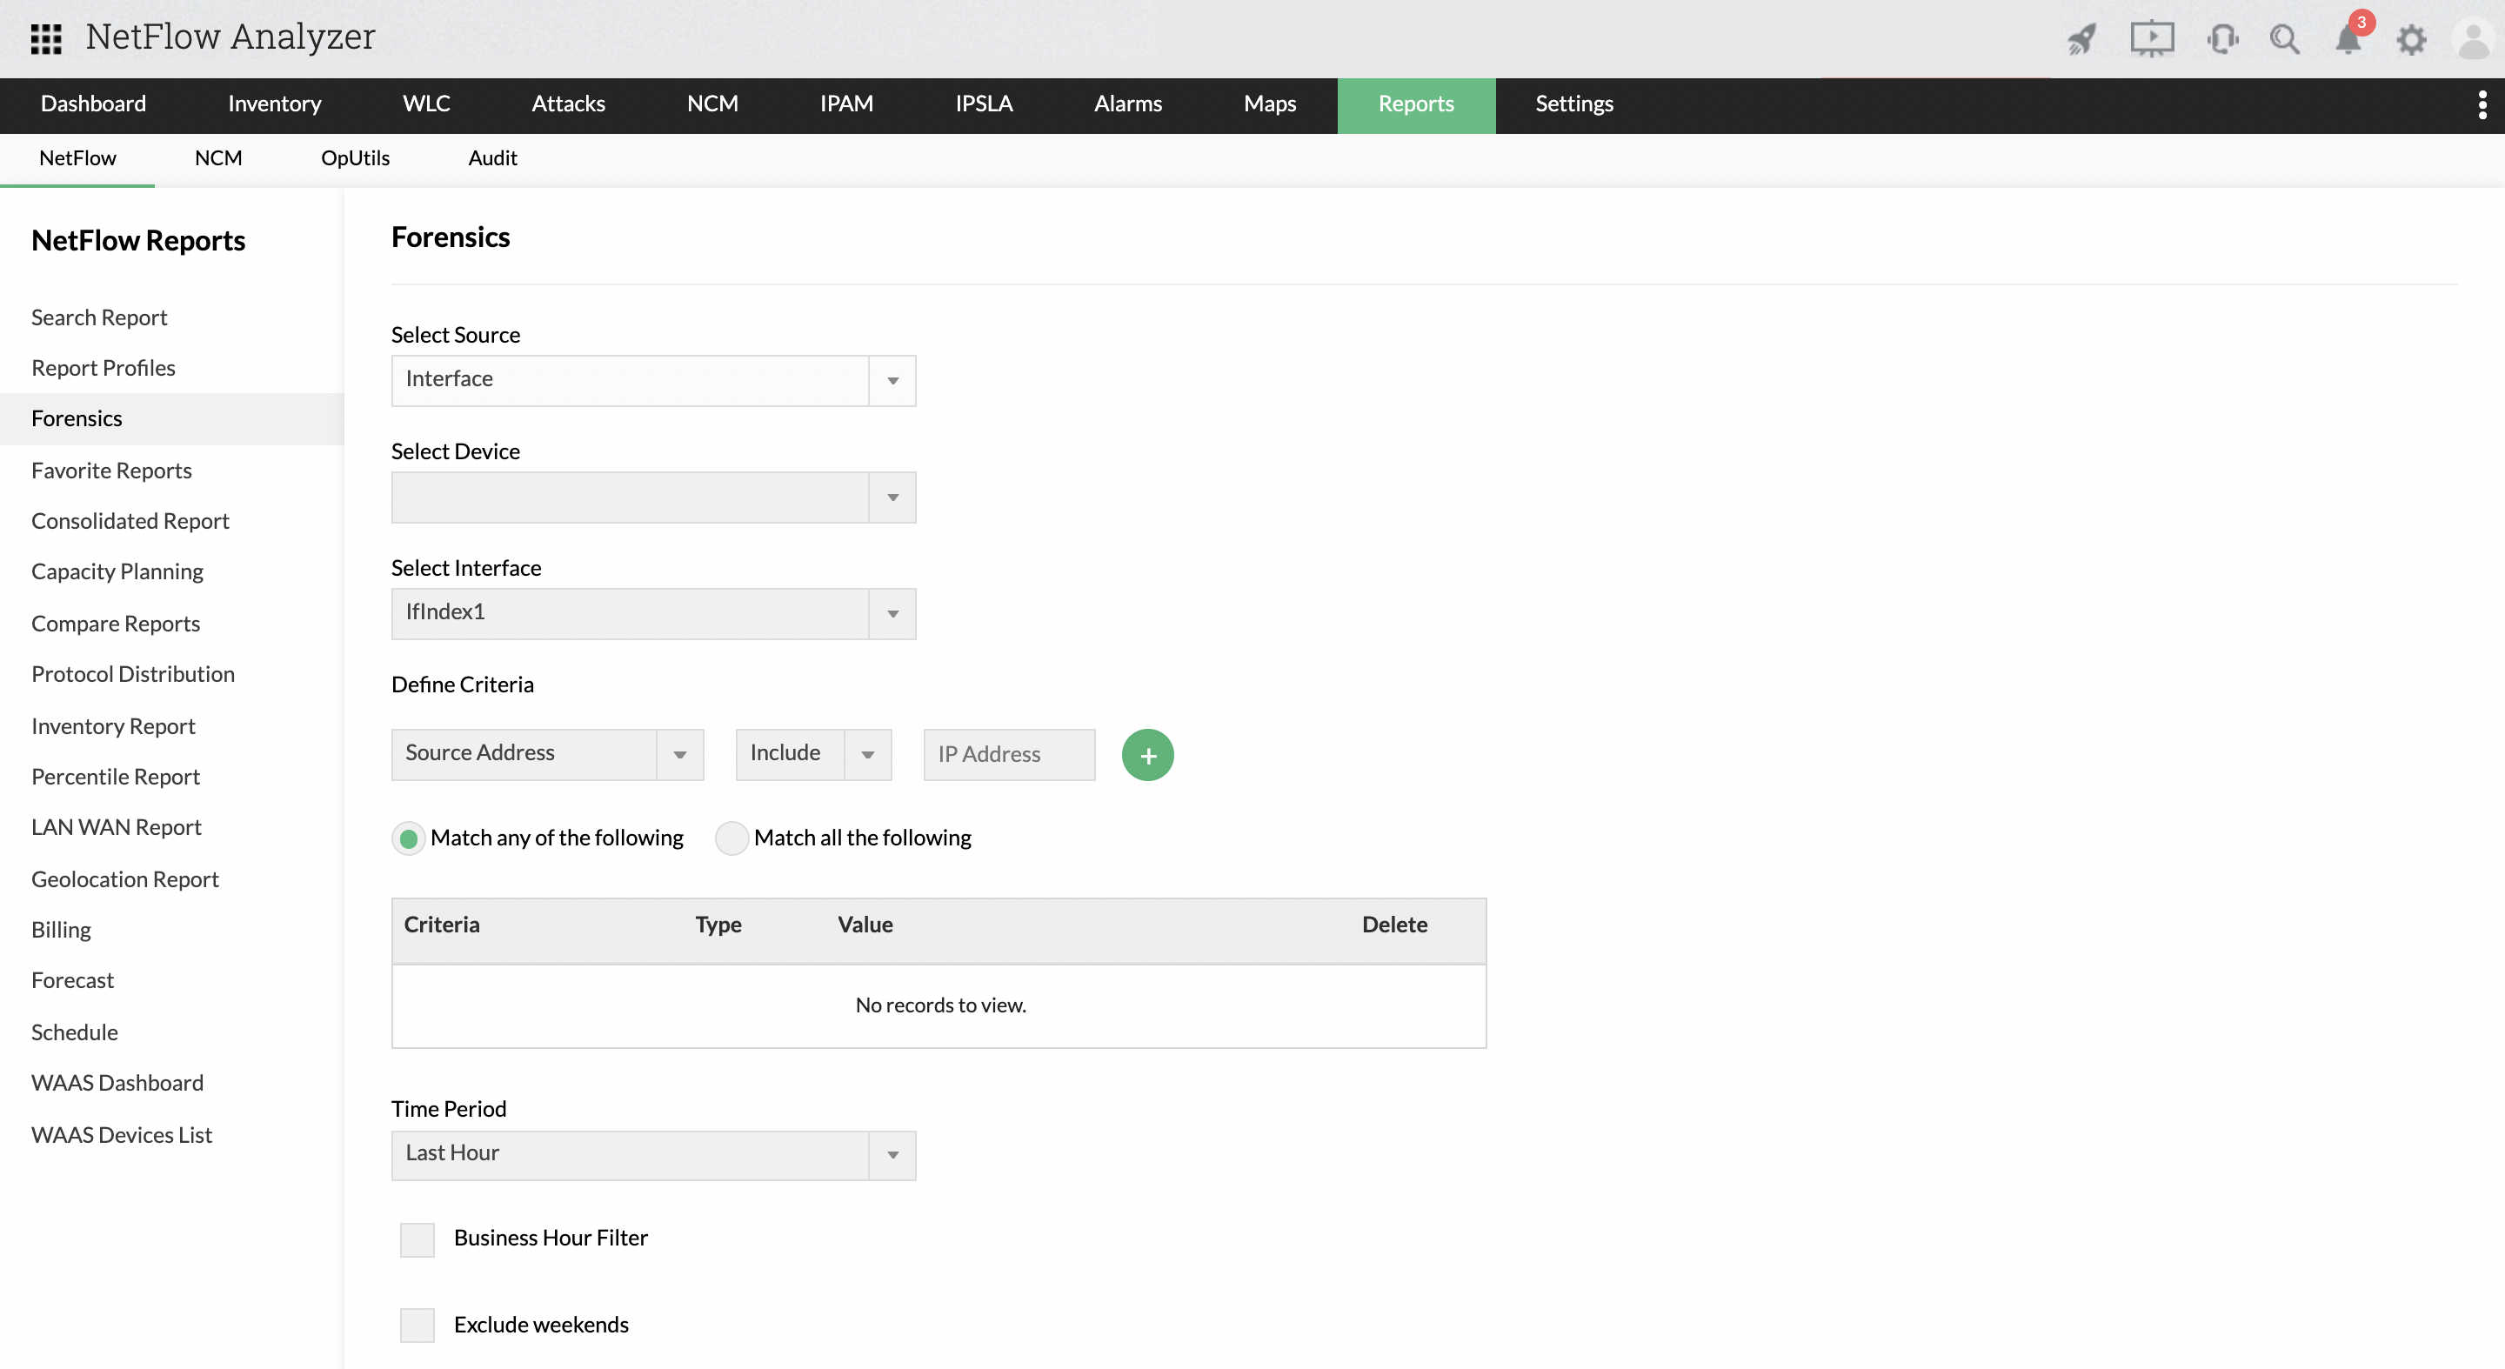Screen dimensions: 2505x1369
Task: View alarm notifications bell icon
Action: (x=2348, y=39)
